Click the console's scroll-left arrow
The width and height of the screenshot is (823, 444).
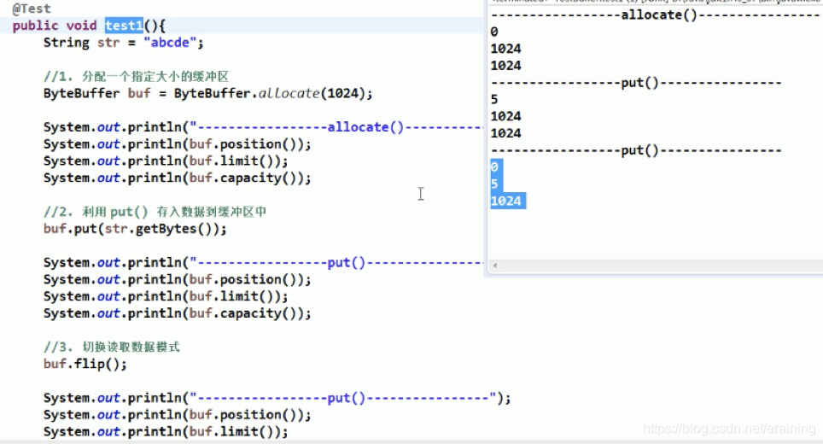494,266
